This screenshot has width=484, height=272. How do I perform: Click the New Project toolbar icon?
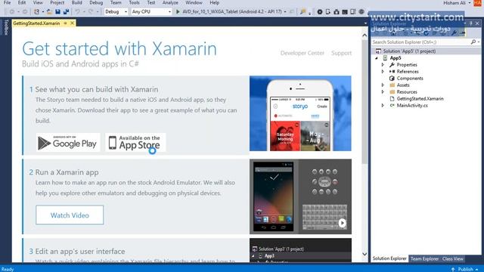tap(37, 12)
